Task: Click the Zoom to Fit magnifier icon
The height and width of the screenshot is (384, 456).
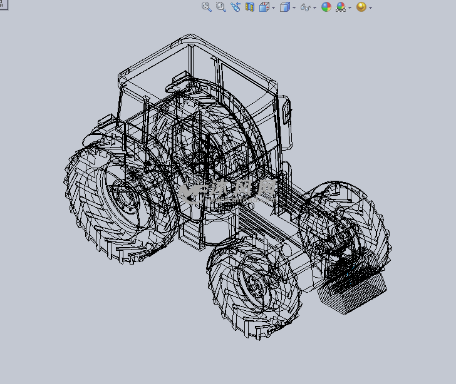Action: pos(206,7)
